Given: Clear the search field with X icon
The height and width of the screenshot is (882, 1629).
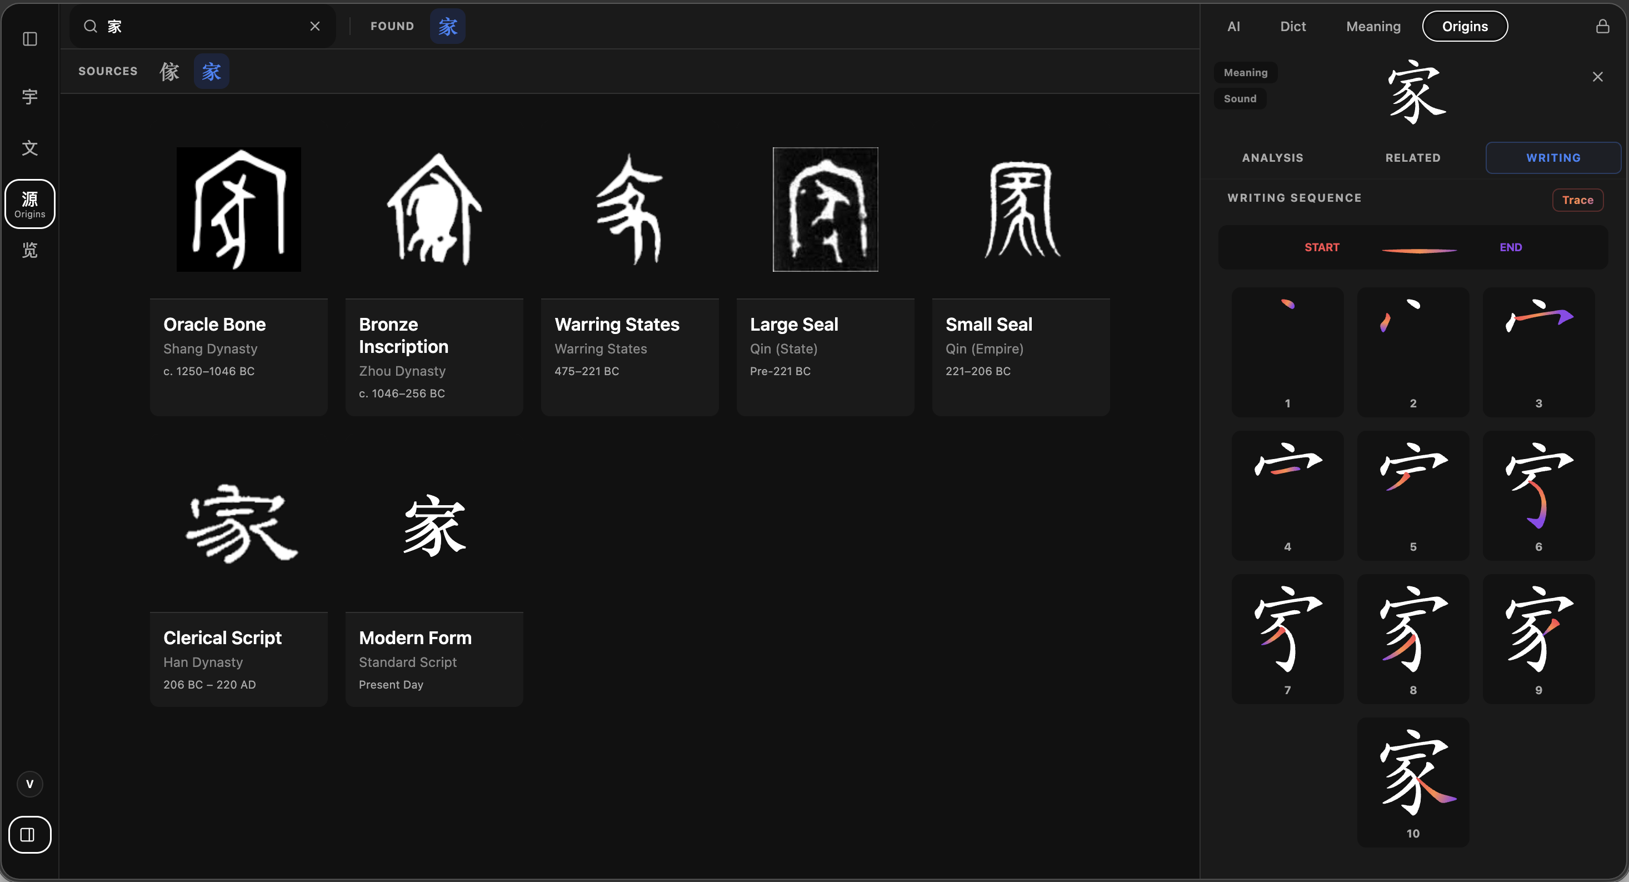Looking at the screenshot, I should point(315,27).
